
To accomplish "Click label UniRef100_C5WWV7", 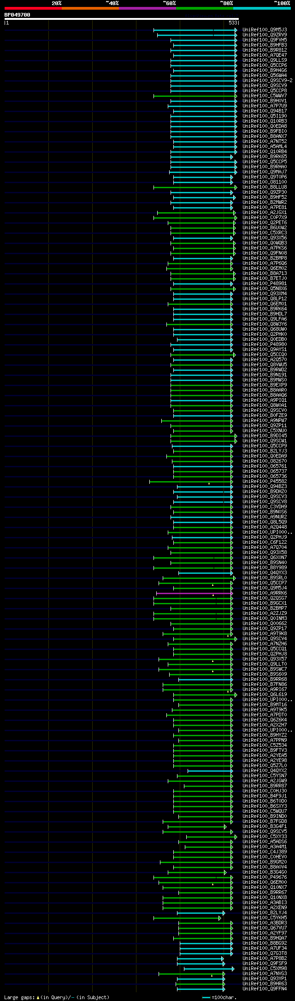I will click(x=265, y=95).
